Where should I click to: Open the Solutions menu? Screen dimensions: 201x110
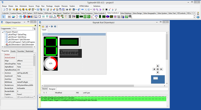pyautogui.click(x=97, y=6)
